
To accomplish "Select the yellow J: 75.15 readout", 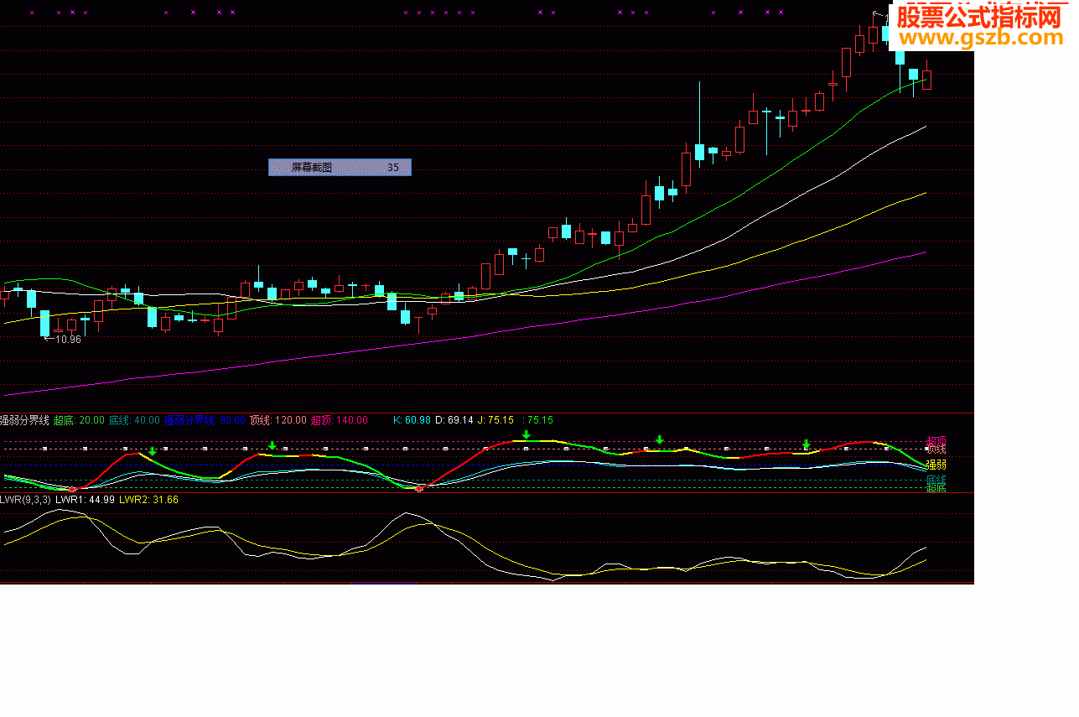I will [495, 420].
